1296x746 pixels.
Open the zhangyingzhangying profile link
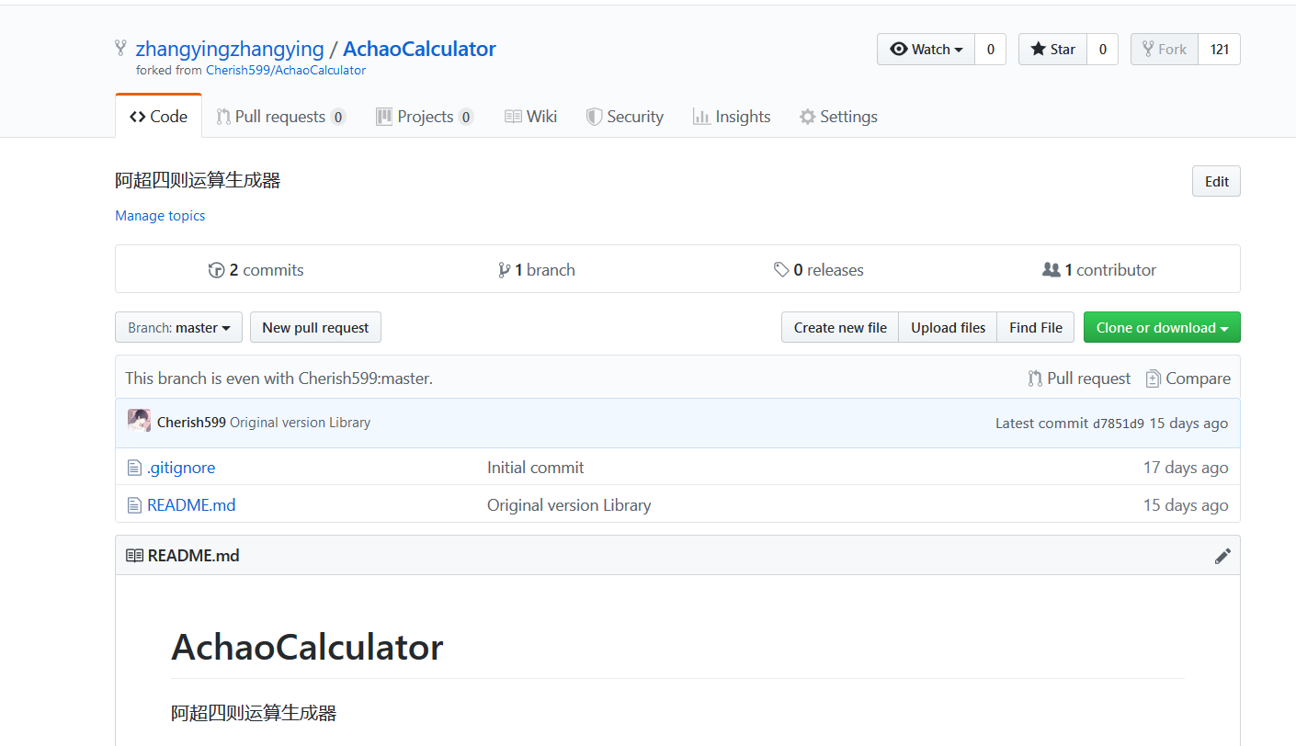(230, 49)
